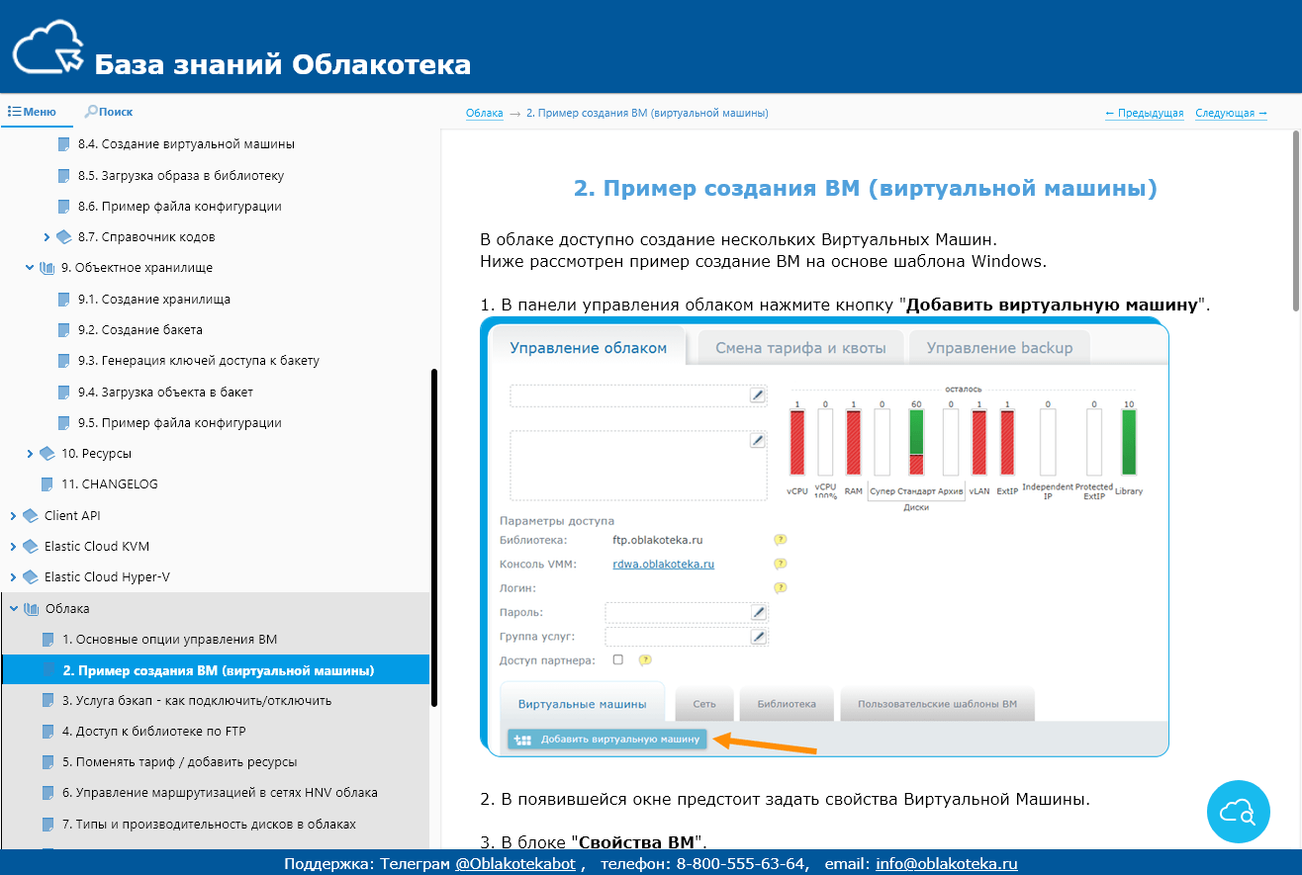Viewport: 1302px width, 875px height.
Task: Expand the 10. Ресурсы tree node
Action: [30, 454]
